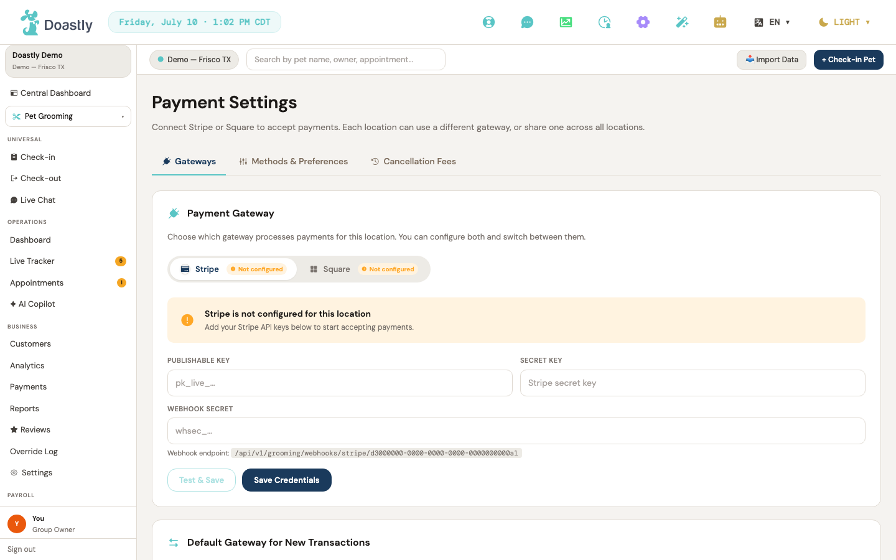Click the clock with person icon
This screenshot has height=560, width=896.
pos(604,22)
